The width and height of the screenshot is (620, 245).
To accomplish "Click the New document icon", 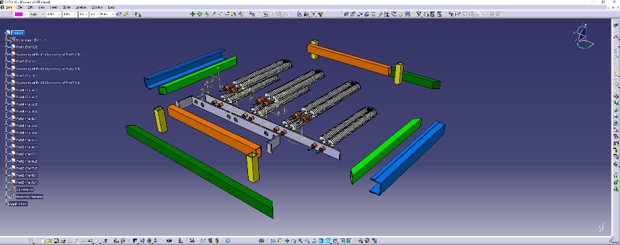I will pos(43,240).
